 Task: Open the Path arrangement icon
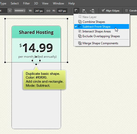pyautogui.click(x=92, y=11)
